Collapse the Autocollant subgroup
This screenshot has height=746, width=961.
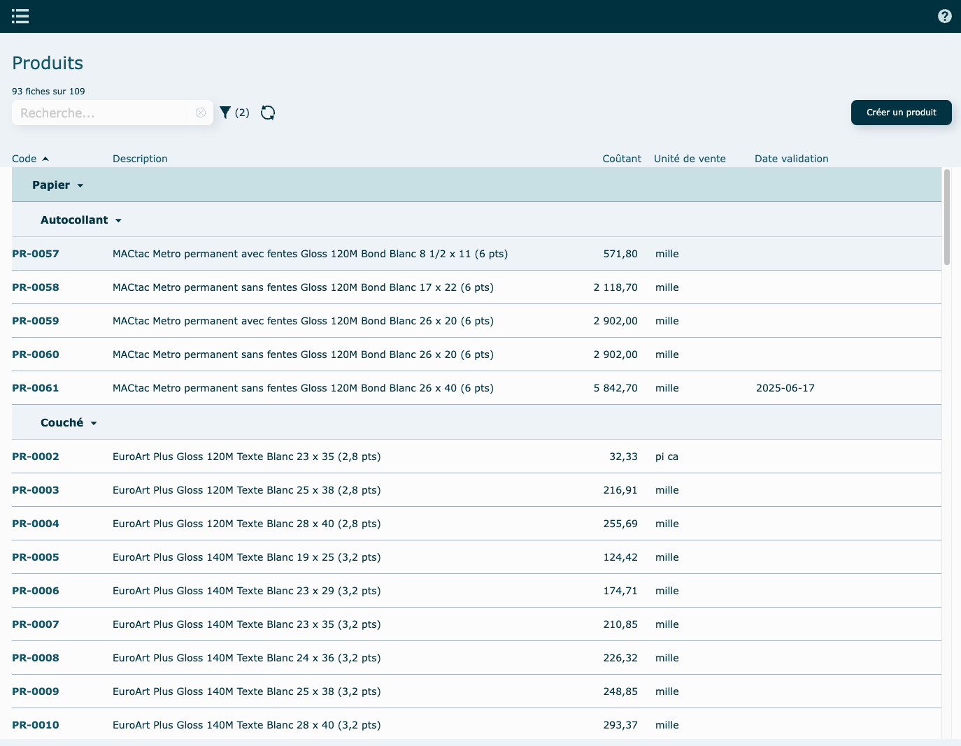(118, 220)
